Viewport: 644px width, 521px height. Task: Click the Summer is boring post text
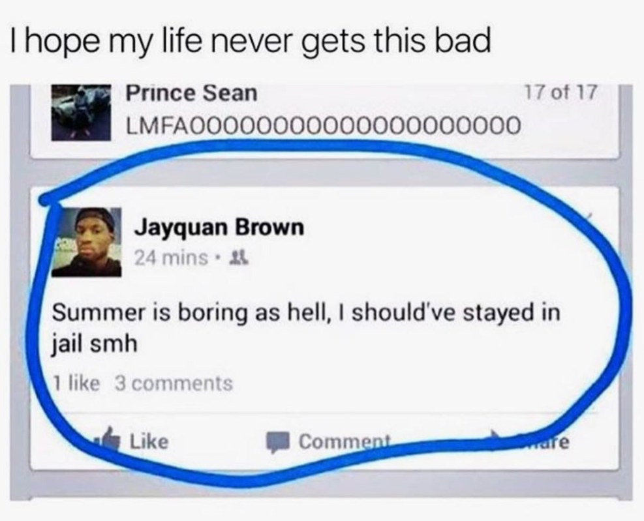click(305, 328)
